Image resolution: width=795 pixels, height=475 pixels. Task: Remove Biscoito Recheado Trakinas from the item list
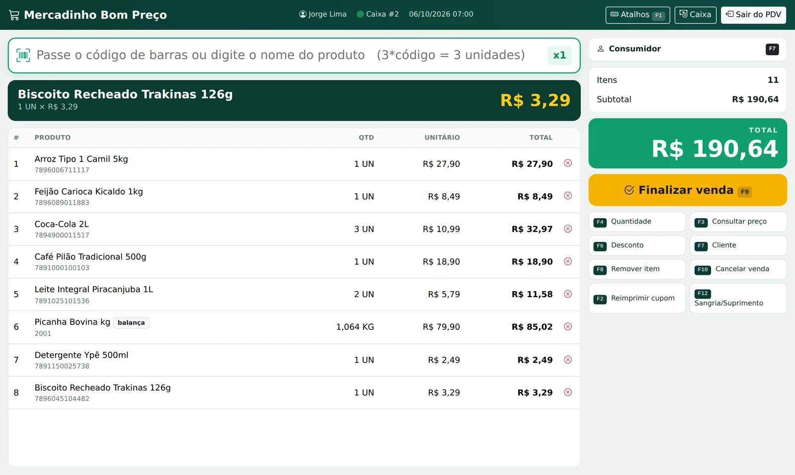[x=568, y=392]
